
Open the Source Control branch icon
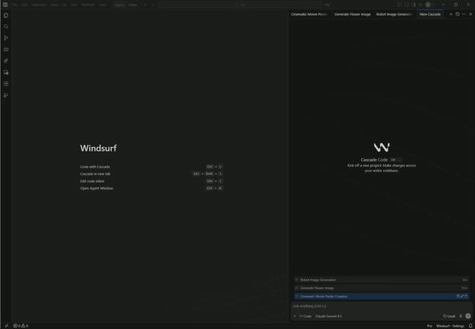click(6, 38)
